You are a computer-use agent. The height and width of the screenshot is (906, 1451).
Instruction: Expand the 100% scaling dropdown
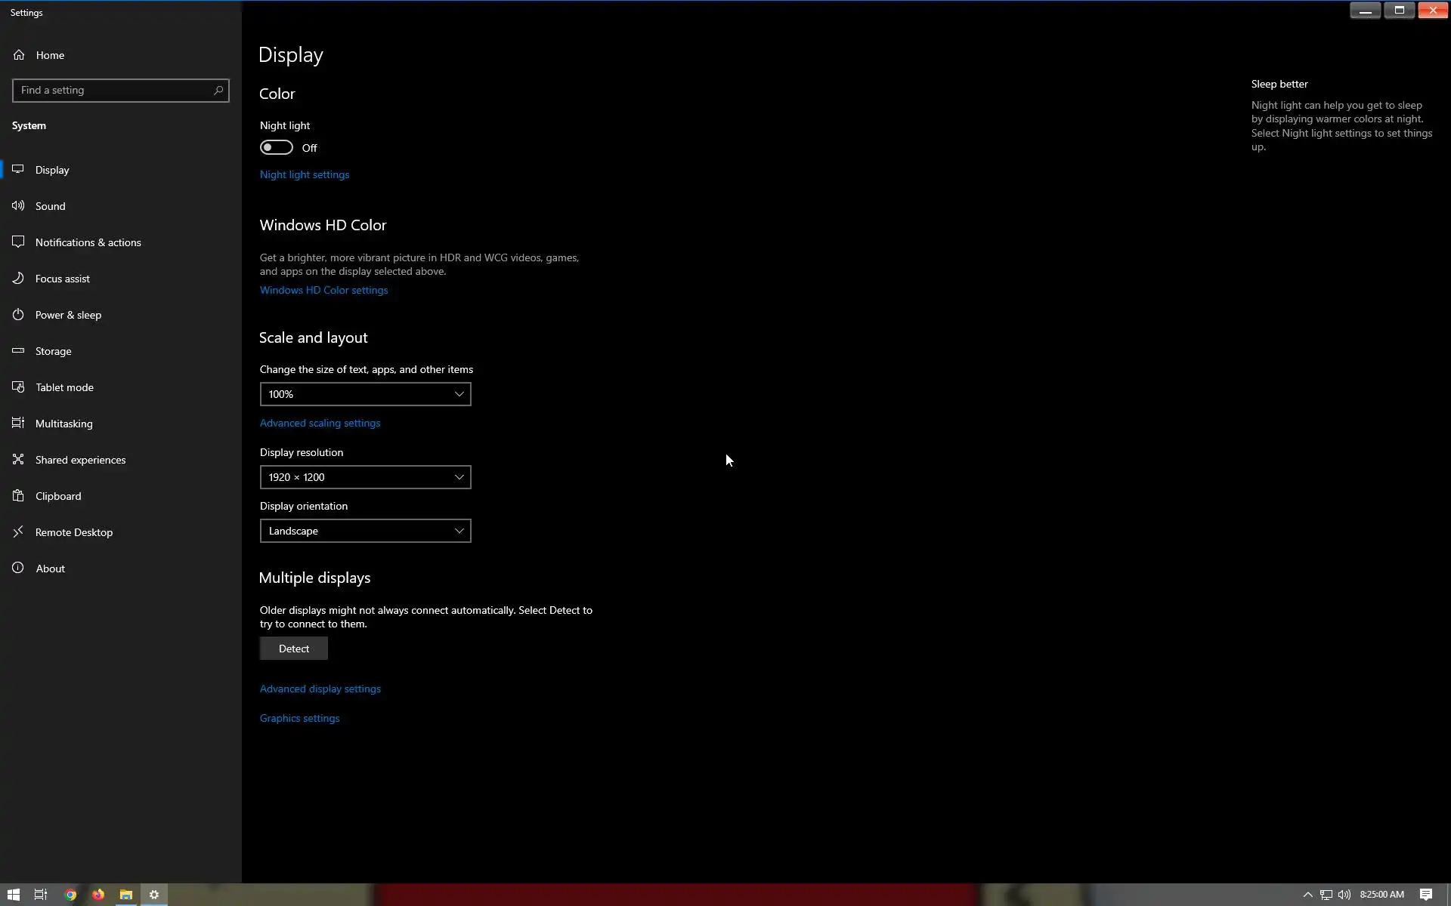pos(365,394)
